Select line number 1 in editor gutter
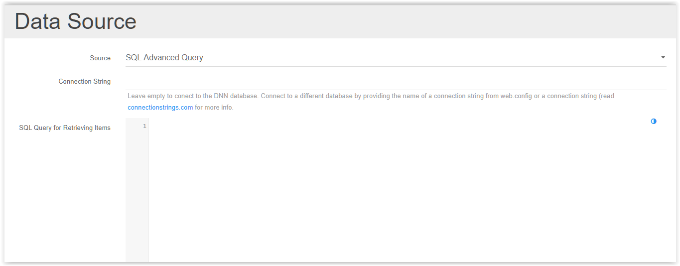The width and height of the screenshot is (680, 266). click(144, 126)
